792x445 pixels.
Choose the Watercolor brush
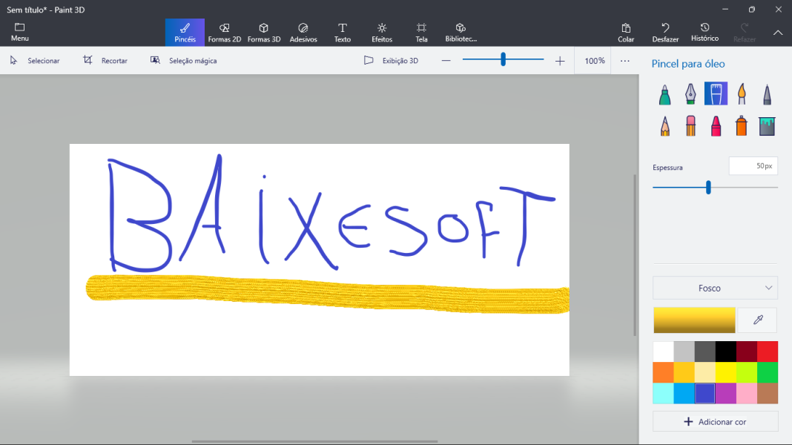click(741, 93)
